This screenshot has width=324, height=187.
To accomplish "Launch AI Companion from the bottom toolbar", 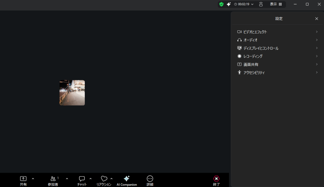I will (x=127, y=179).
